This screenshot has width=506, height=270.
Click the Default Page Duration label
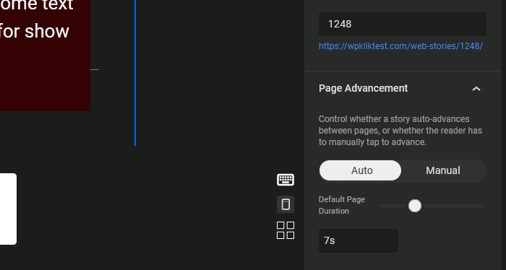point(342,205)
